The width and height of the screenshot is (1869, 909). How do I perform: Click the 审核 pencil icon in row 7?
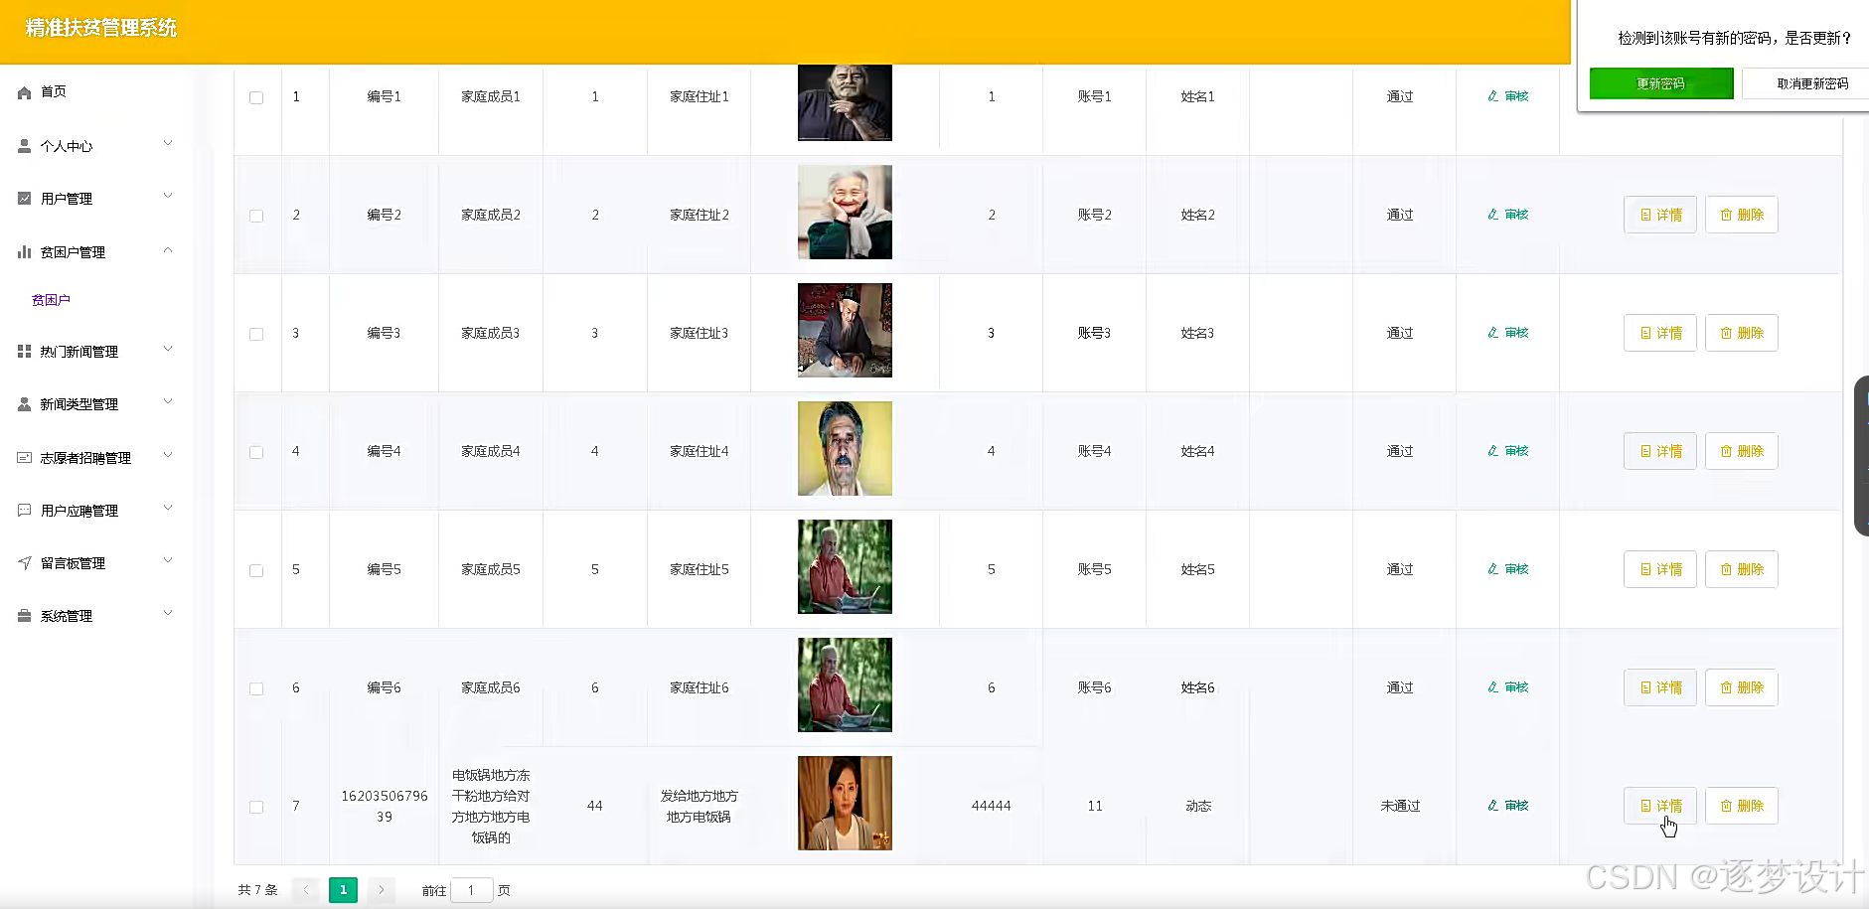[1492, 806]
